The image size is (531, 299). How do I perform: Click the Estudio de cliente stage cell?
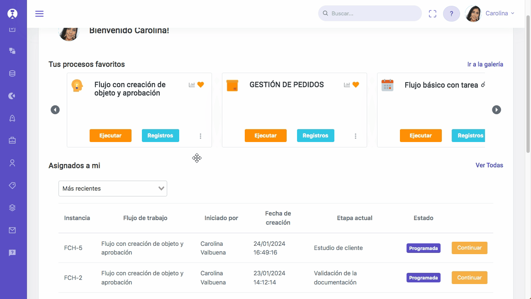(x=339, y=248)
